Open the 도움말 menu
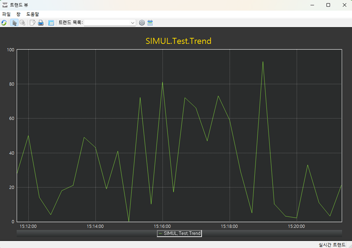Screen dimensions: 352x248 (x=33, y=14)
